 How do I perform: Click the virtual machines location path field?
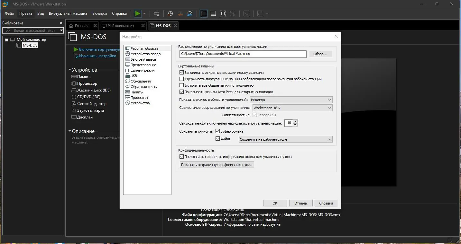[x=242, y=54]
